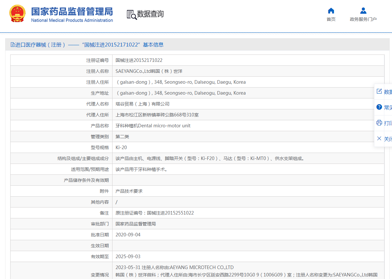This screenshot has height=279, width=392.
Task: Click the 结构及组成 description text
Action: click(210, 158)
